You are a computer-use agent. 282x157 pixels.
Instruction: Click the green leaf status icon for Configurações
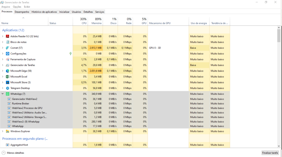(x=70, y=54)
